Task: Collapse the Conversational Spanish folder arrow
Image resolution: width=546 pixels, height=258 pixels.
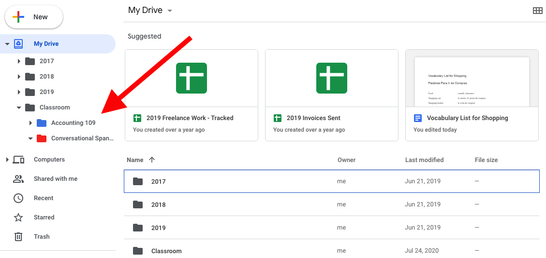Action: coord(30,138)
